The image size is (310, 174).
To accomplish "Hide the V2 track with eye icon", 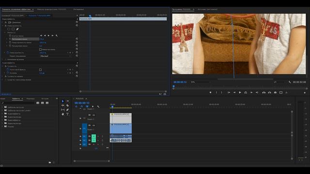I will click(93, 115).
